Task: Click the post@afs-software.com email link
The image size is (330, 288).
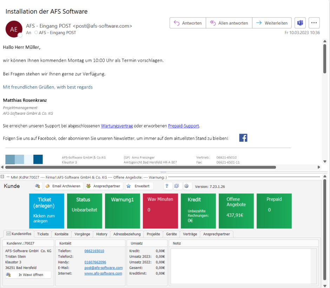Action: (x=103, y=268)
